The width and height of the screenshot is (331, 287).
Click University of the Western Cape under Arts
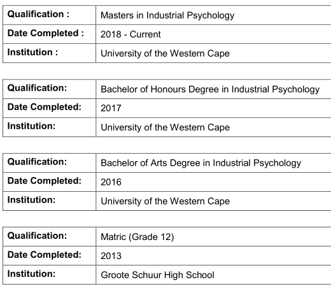coord(213,201)
